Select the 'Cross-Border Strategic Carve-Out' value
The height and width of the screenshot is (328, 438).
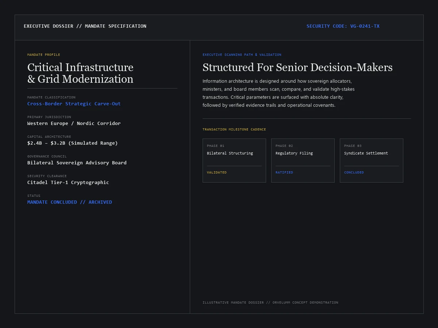pos(74,104)
